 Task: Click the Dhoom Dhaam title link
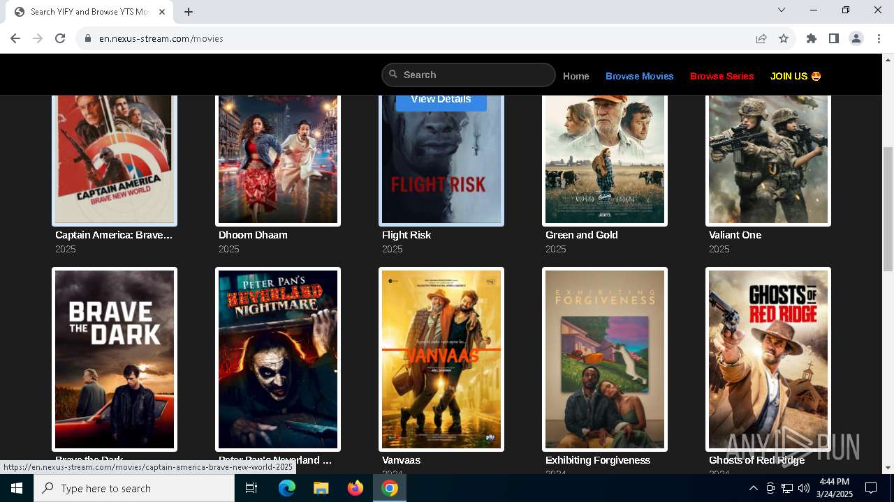pos(253,235)
